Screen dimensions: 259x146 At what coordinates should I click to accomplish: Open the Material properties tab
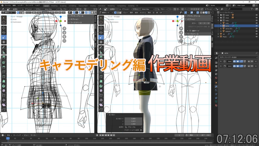click(x=216, y=105)
